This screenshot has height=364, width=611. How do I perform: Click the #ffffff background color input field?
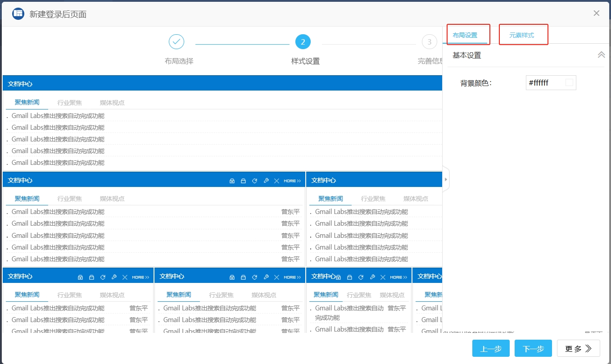pos(545,82)
